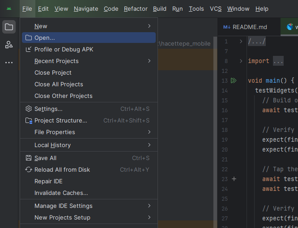Click the More tool windows ellipsis icon
The width and height of the screenshot is (298, 228).
(x=9, y=63)
